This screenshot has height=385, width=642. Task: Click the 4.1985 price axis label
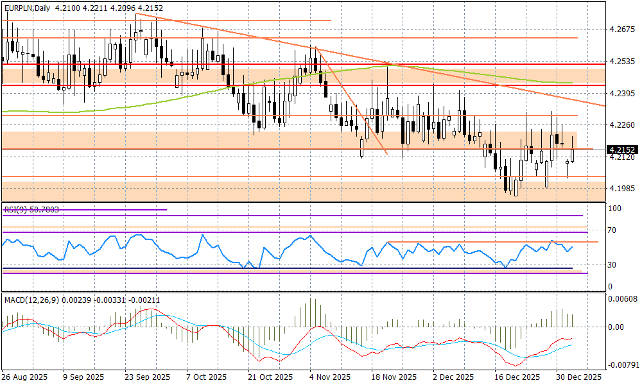[621, 189]
